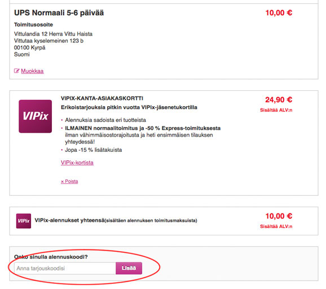
Task: Open the Muokkaa link to edit address
Action: [32, 71]
